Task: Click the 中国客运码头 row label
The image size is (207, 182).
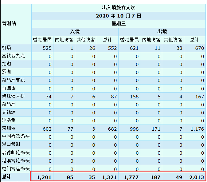Action: click(x=16, y=136)
